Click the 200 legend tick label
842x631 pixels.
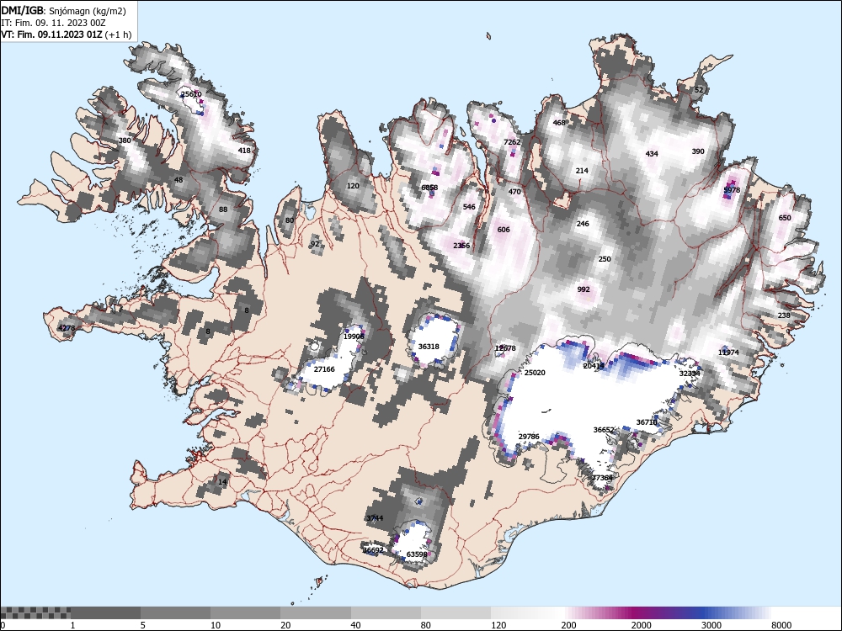click(x=568, y=625)
